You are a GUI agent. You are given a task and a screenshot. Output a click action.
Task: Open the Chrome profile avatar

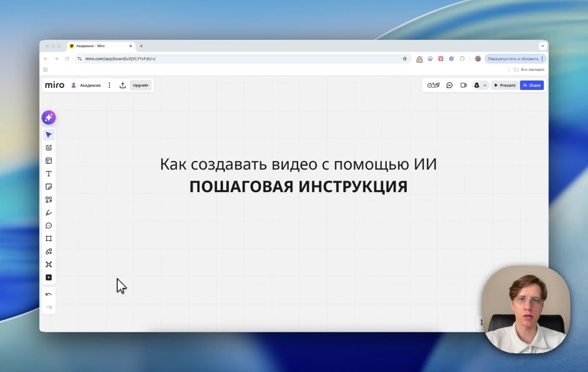[478, 59]
